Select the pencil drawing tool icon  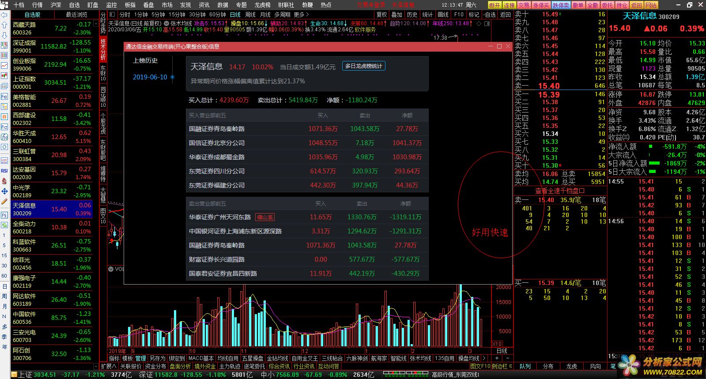(4, 201)
